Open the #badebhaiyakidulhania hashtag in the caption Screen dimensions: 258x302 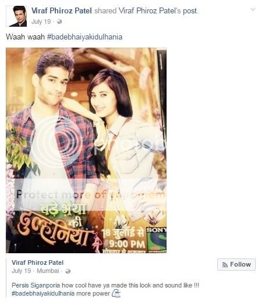[x=84, y=37]
